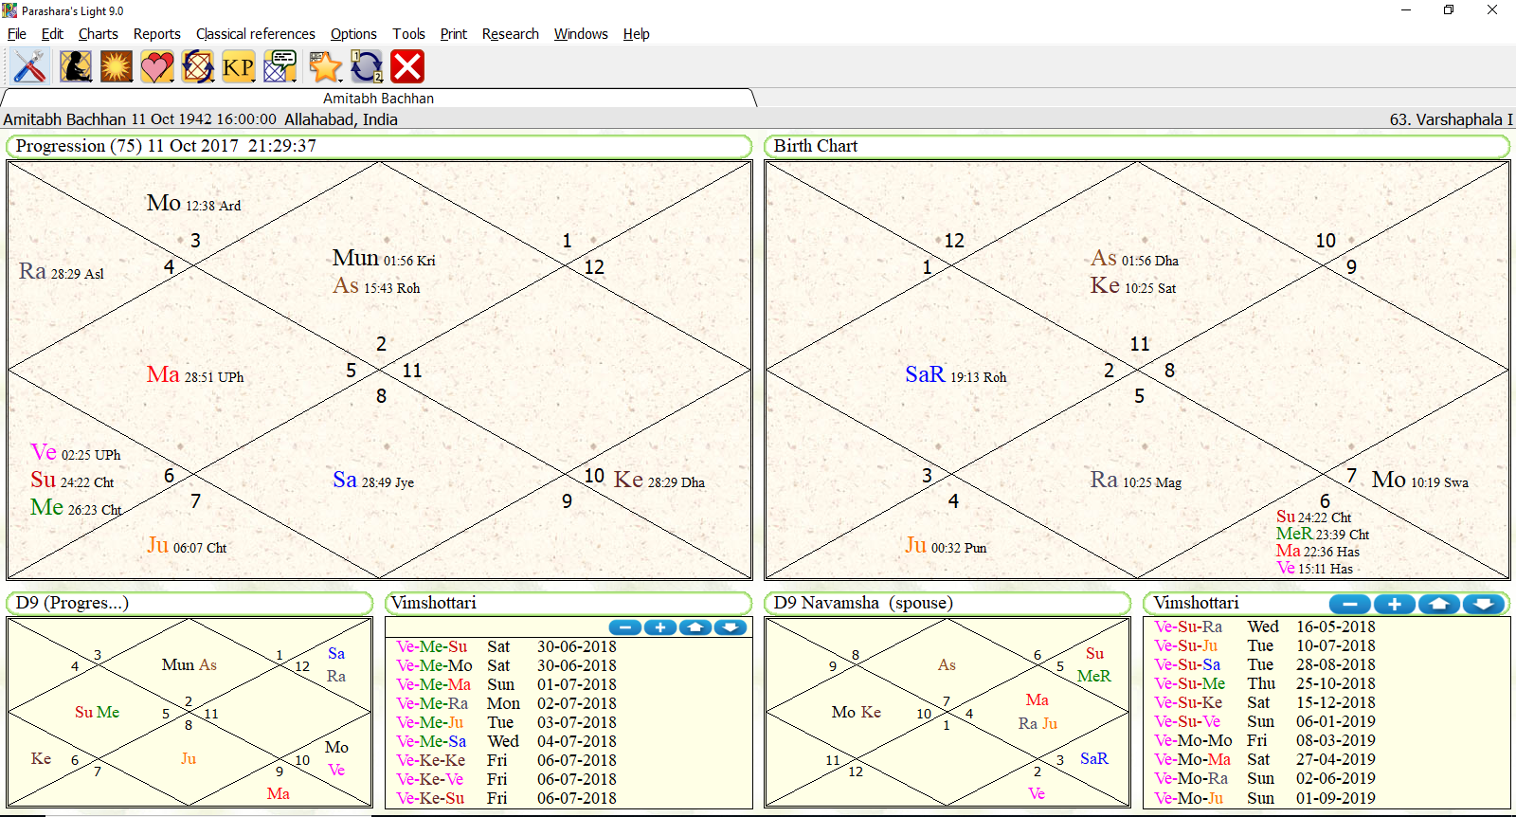Click the Birth Chart panel header
Image resolution: width=1516 pixels, height=817 pixels.
coord(1137,146)
